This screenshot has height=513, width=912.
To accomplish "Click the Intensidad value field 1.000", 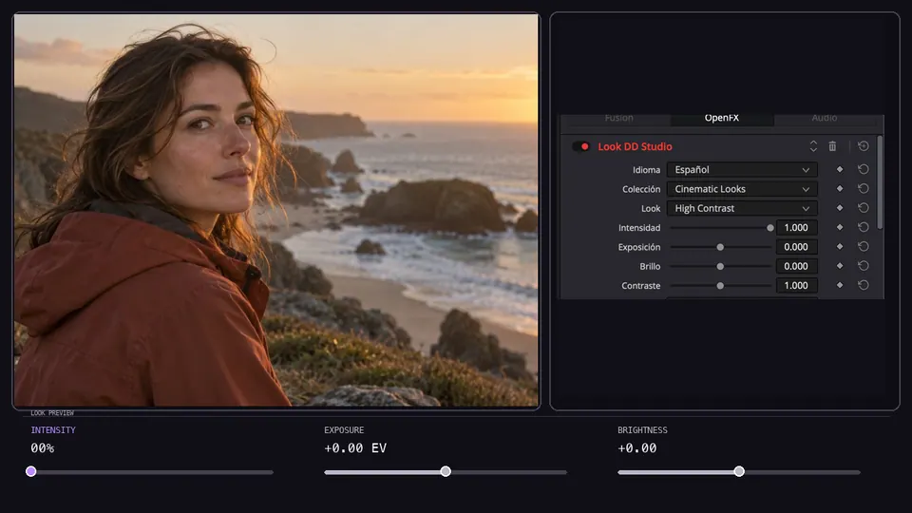I will point(796,227).
